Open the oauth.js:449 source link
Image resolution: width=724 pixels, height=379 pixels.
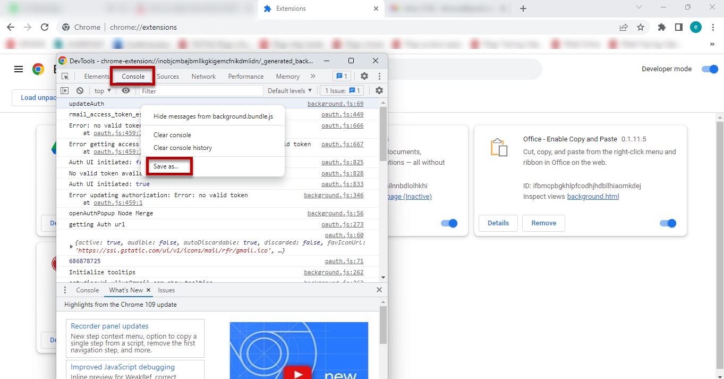pyautogui.click(x=342, y=115)
